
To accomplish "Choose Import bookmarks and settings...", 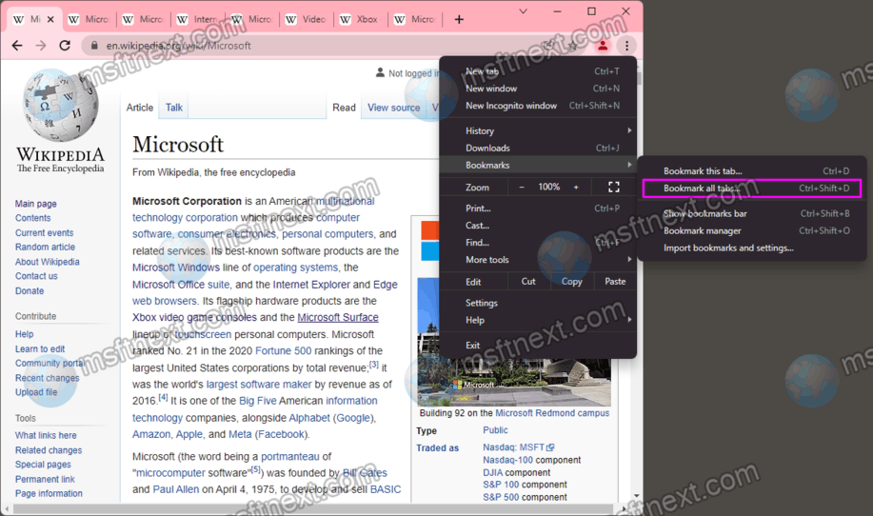I will 752,248.
